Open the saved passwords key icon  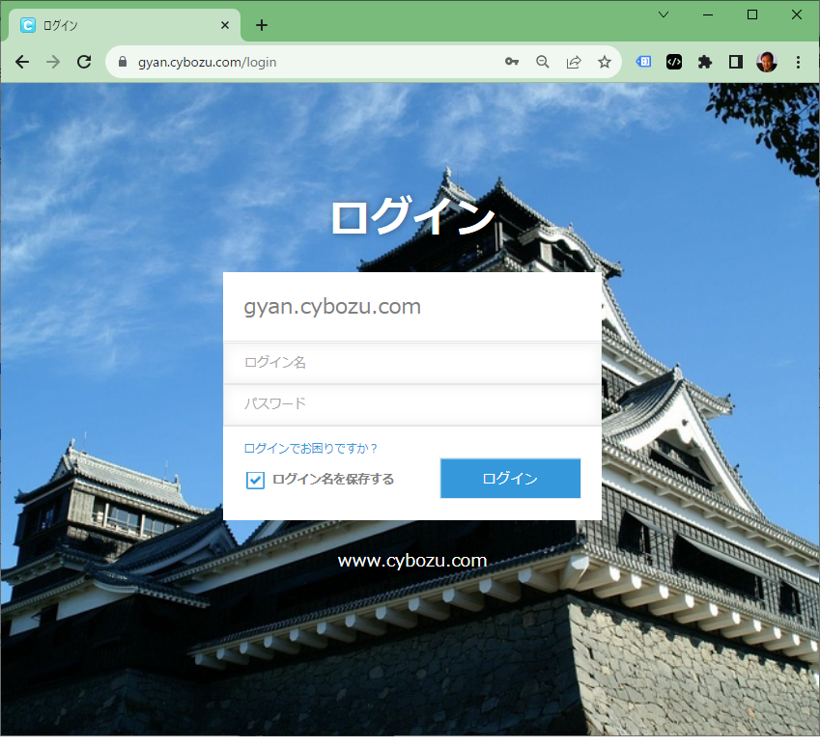click(x=512, y=62)
